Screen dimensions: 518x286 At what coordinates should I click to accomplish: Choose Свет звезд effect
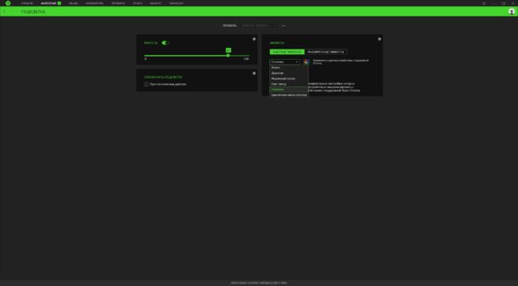[289, 84]
